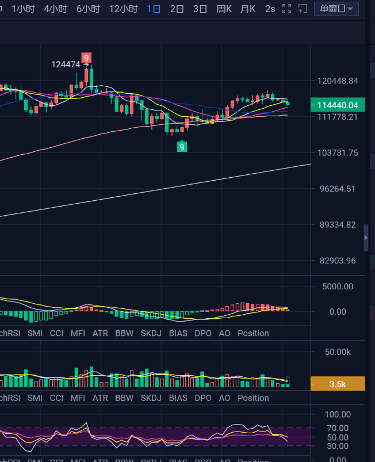Select CCI in MACD indicator row

pyautogui.click(x=56, y=333)
